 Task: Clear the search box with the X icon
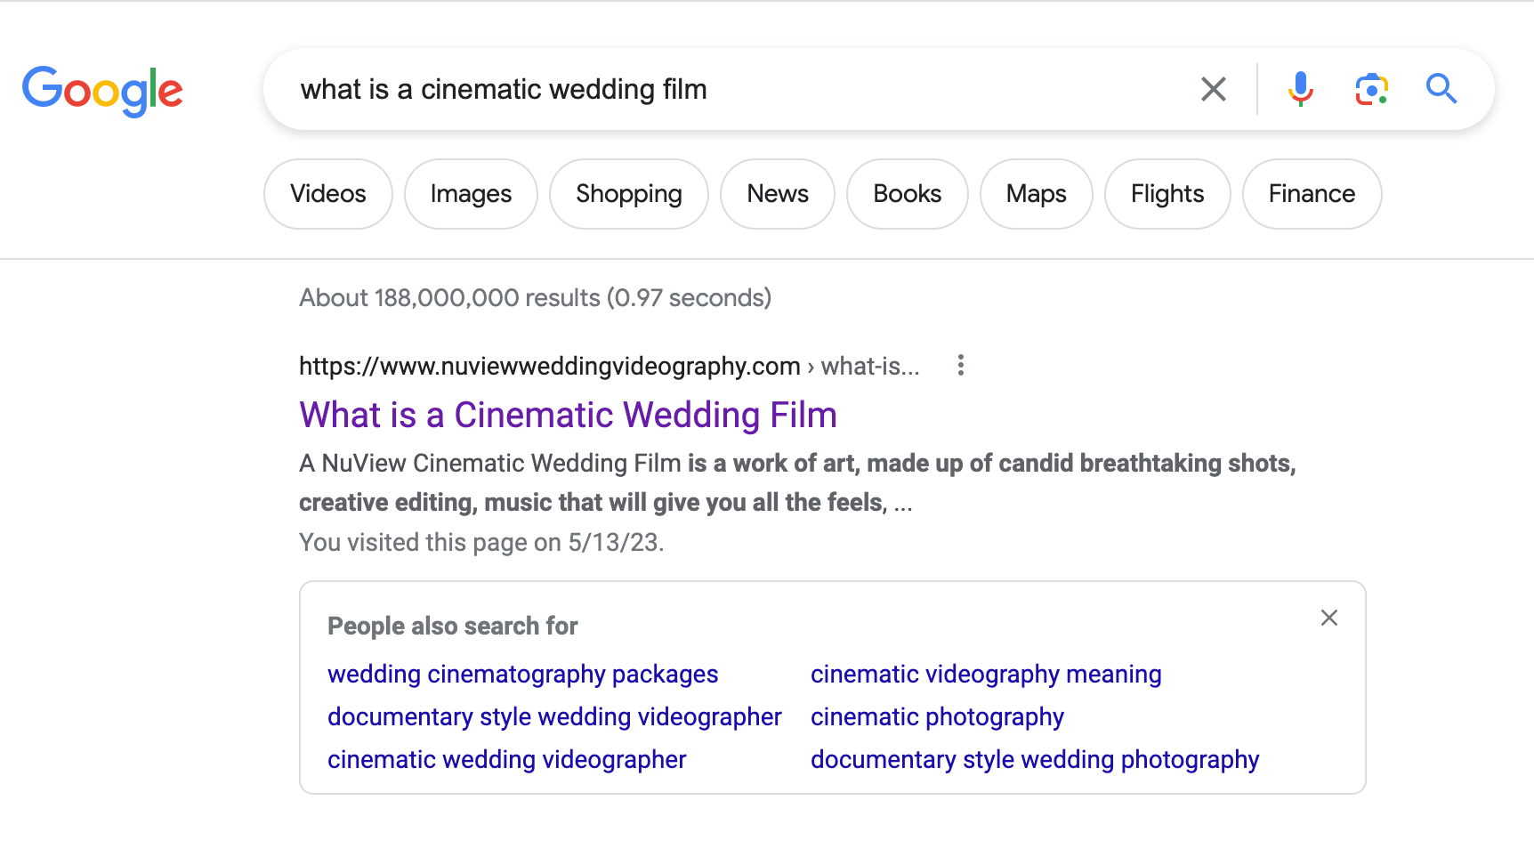(1214, 89)
